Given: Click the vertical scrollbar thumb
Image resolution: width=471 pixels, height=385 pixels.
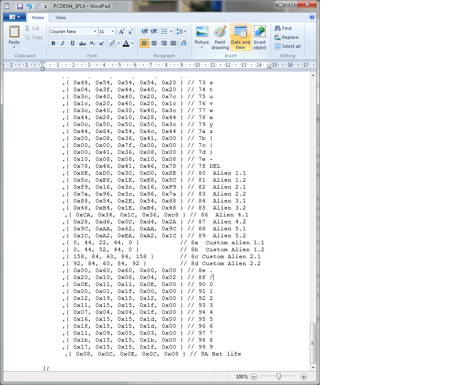Looking at the screenshot, I should pos(313,343).
